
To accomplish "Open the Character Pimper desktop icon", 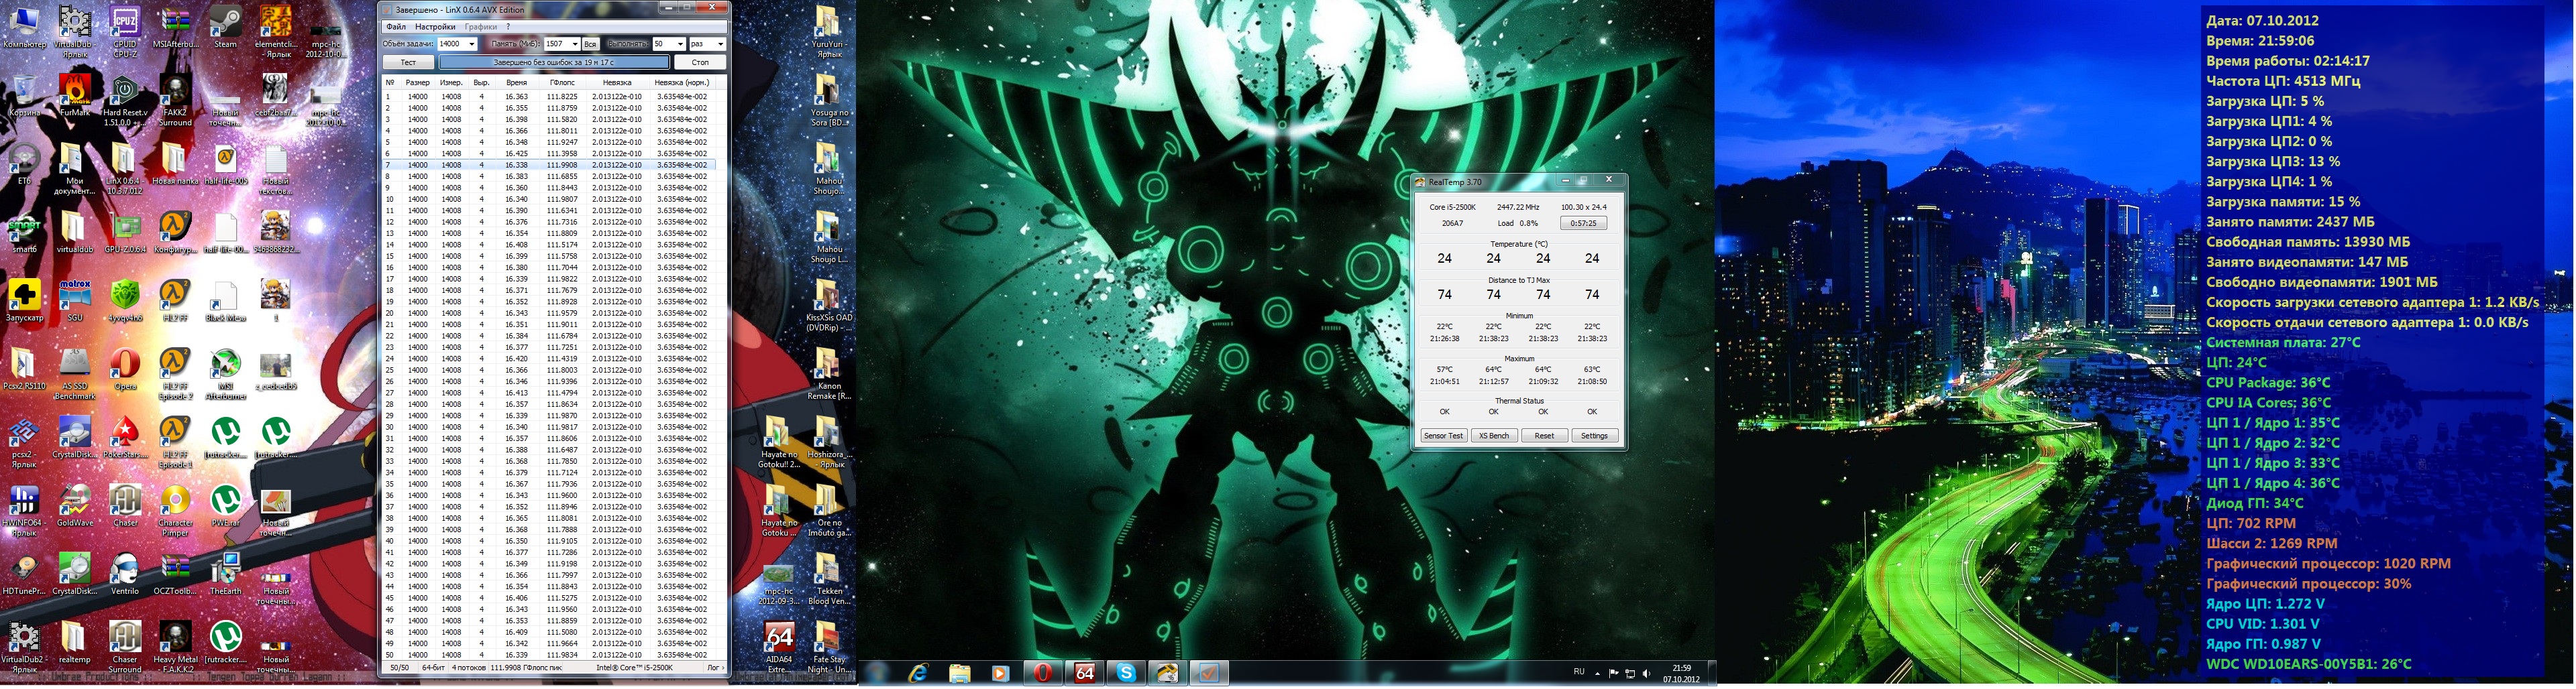I will (175, 511).
